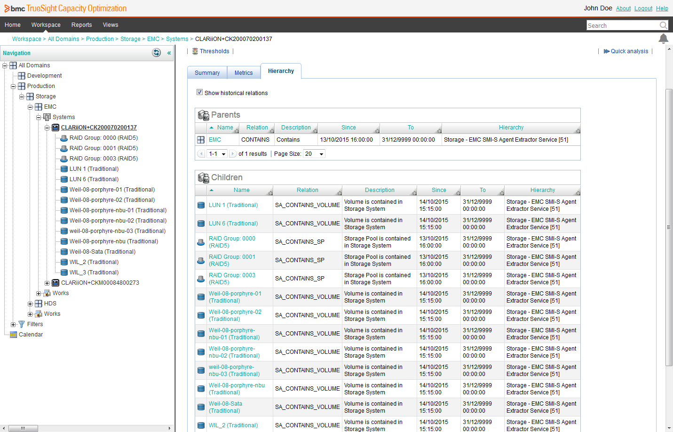Open EMC link in Parents table
Viewport: 673px width, 432px height.
click(x=215, y=140)
